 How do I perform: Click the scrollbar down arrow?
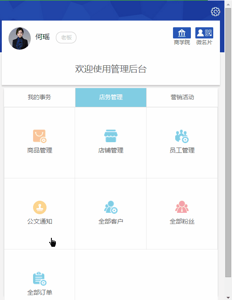pos(228,297)
